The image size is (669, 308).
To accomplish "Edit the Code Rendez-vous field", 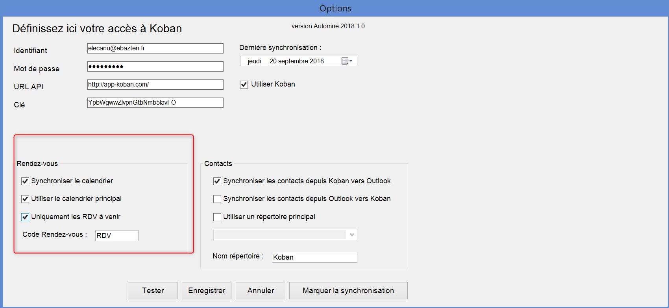I will pos(117,236).
